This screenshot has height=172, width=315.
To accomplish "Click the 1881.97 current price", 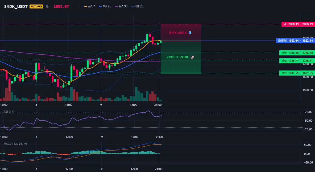I will 61,6.
